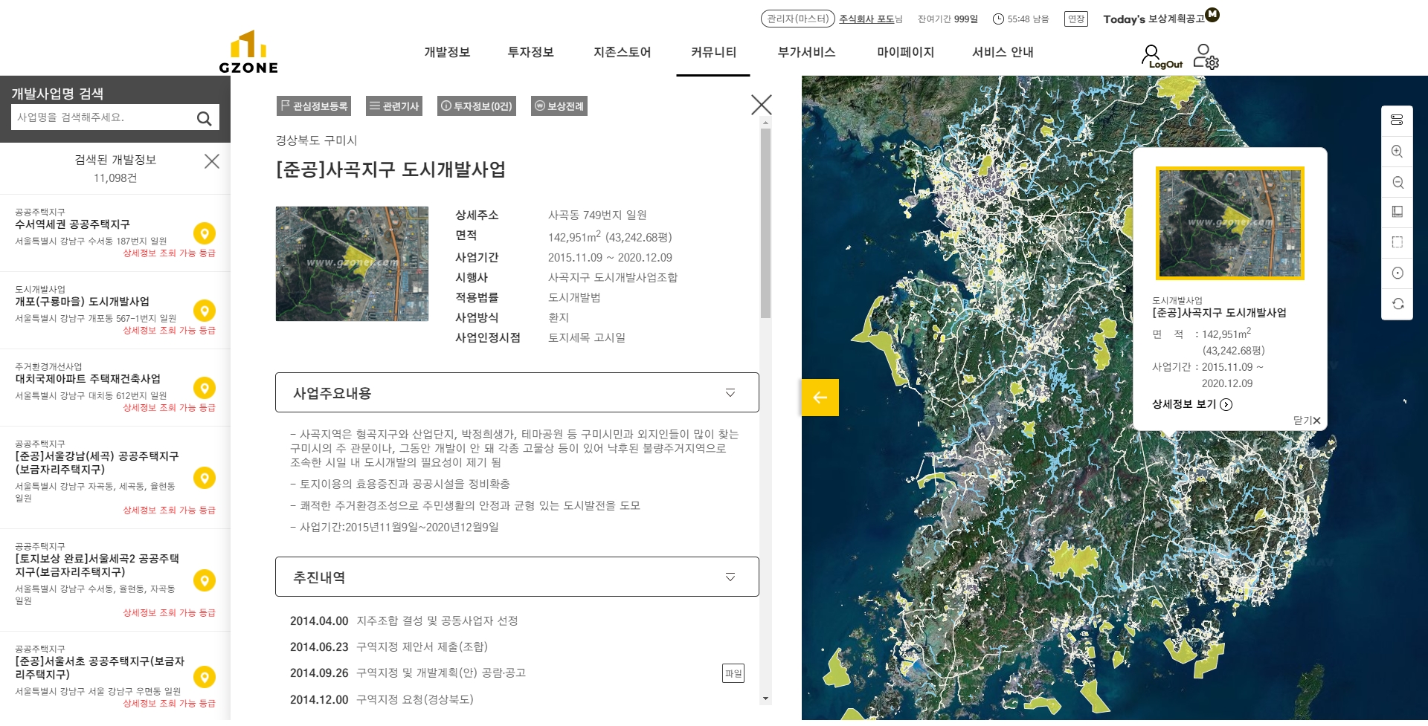Image resolution: width=1428 pixels, height=726 pixels.
Task: Open the 지존스토어 menu
Action: click(622, 52)
